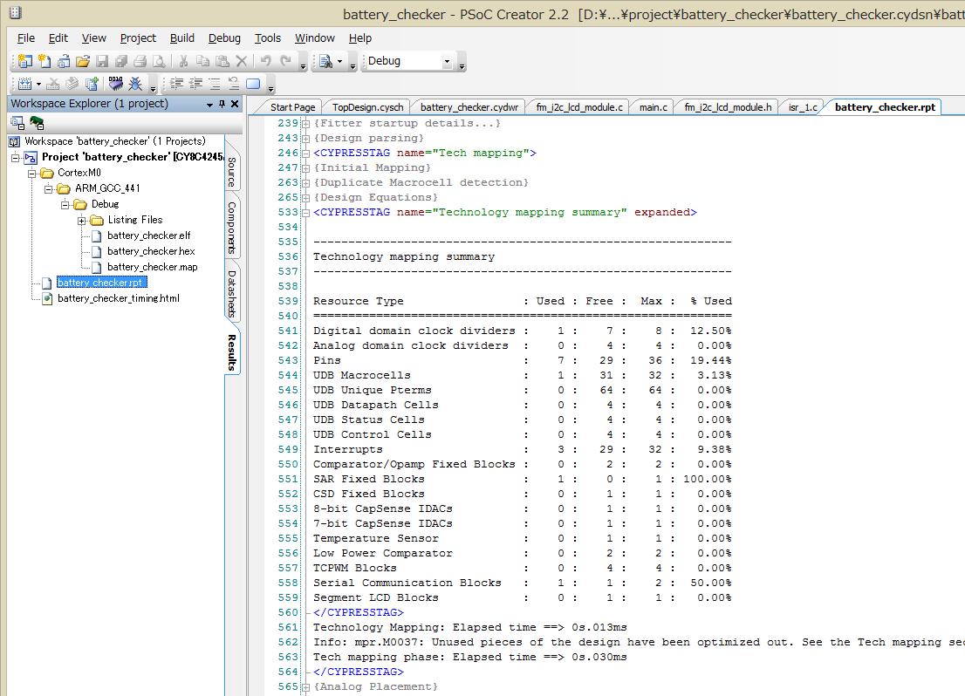Collapse Technology mapping summary tag at line 533
Screen dimensions: 965x696
(305, 212)
